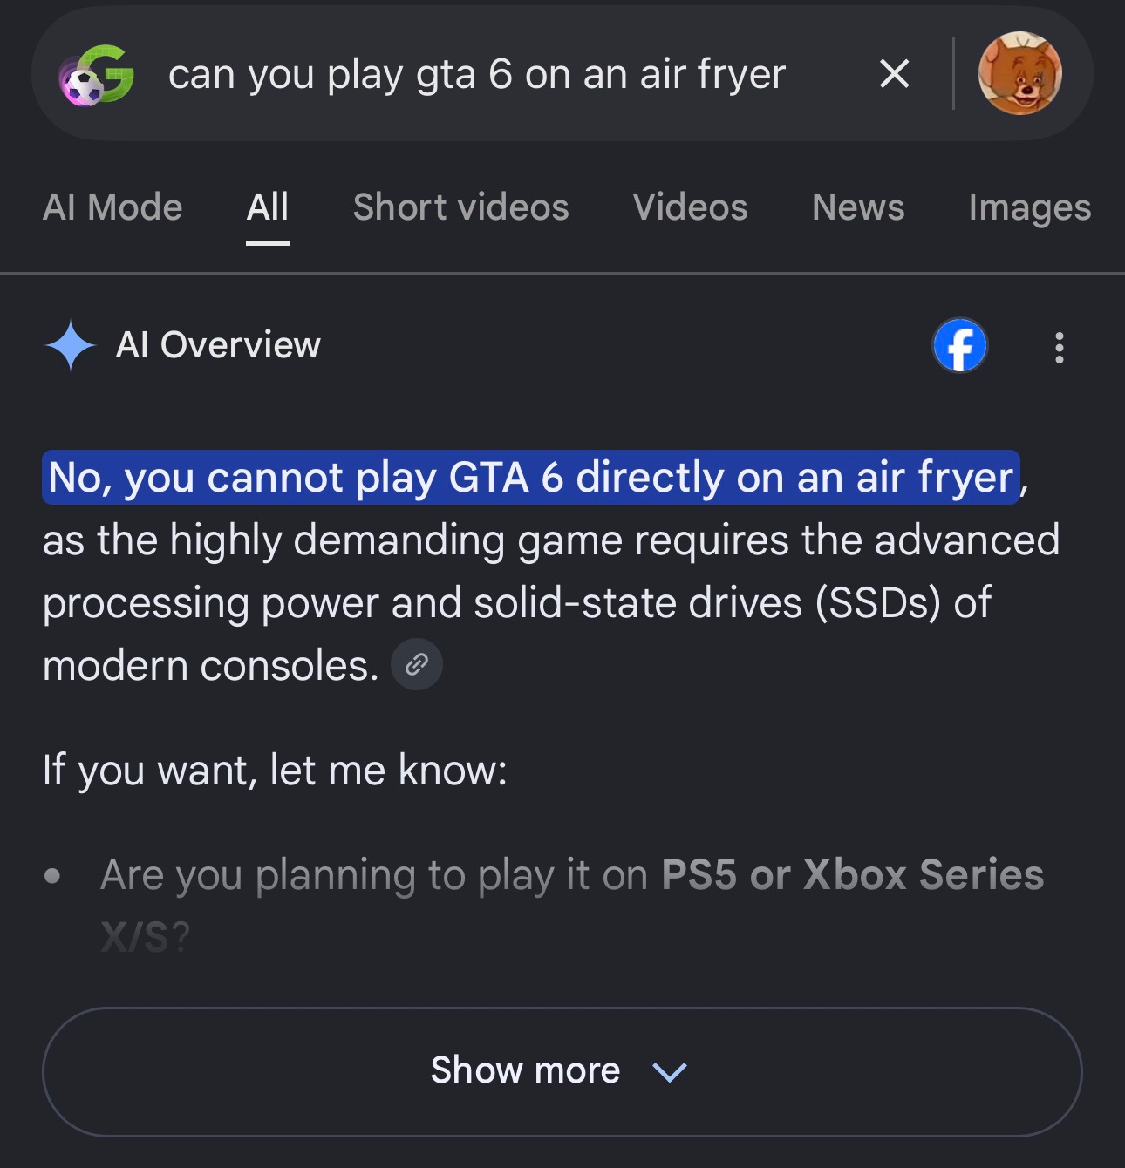Screen dimensions: 1125x1168
Task: Tap the blue AI Overview sparkle icon
Action: [70, 345]
